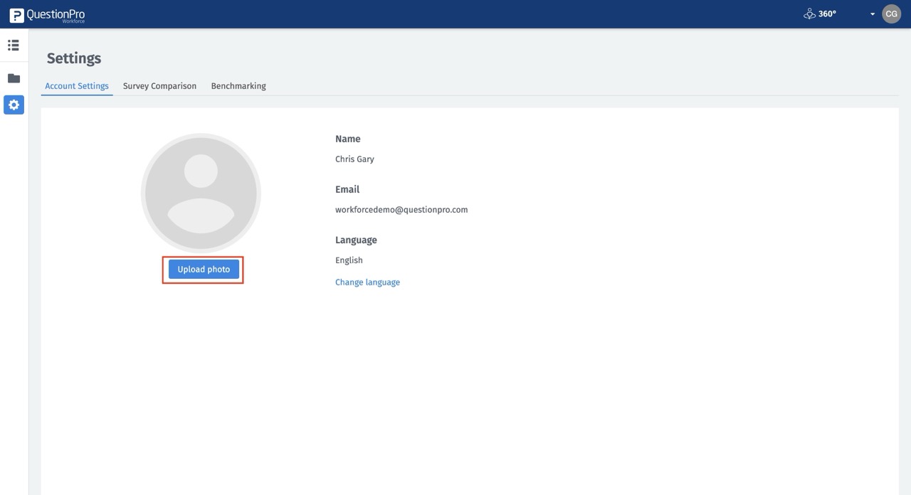Viewport: 911px width, 495px height.
Task: Open the surveys list icon in sidebar
Action: coord(13,44)
